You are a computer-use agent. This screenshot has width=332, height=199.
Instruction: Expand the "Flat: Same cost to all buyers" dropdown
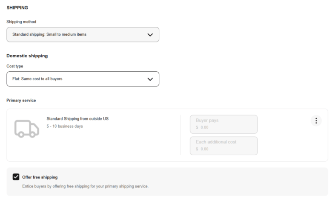pyautogui.click(x=83, y=79)
